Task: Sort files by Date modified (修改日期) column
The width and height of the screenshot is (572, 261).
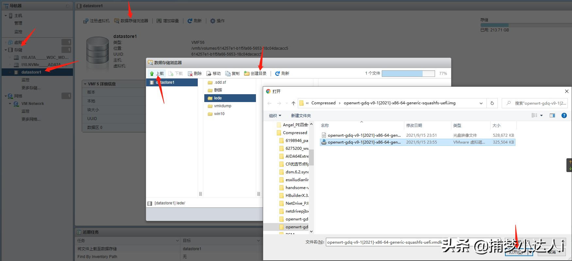Action: tap(427, 126)
